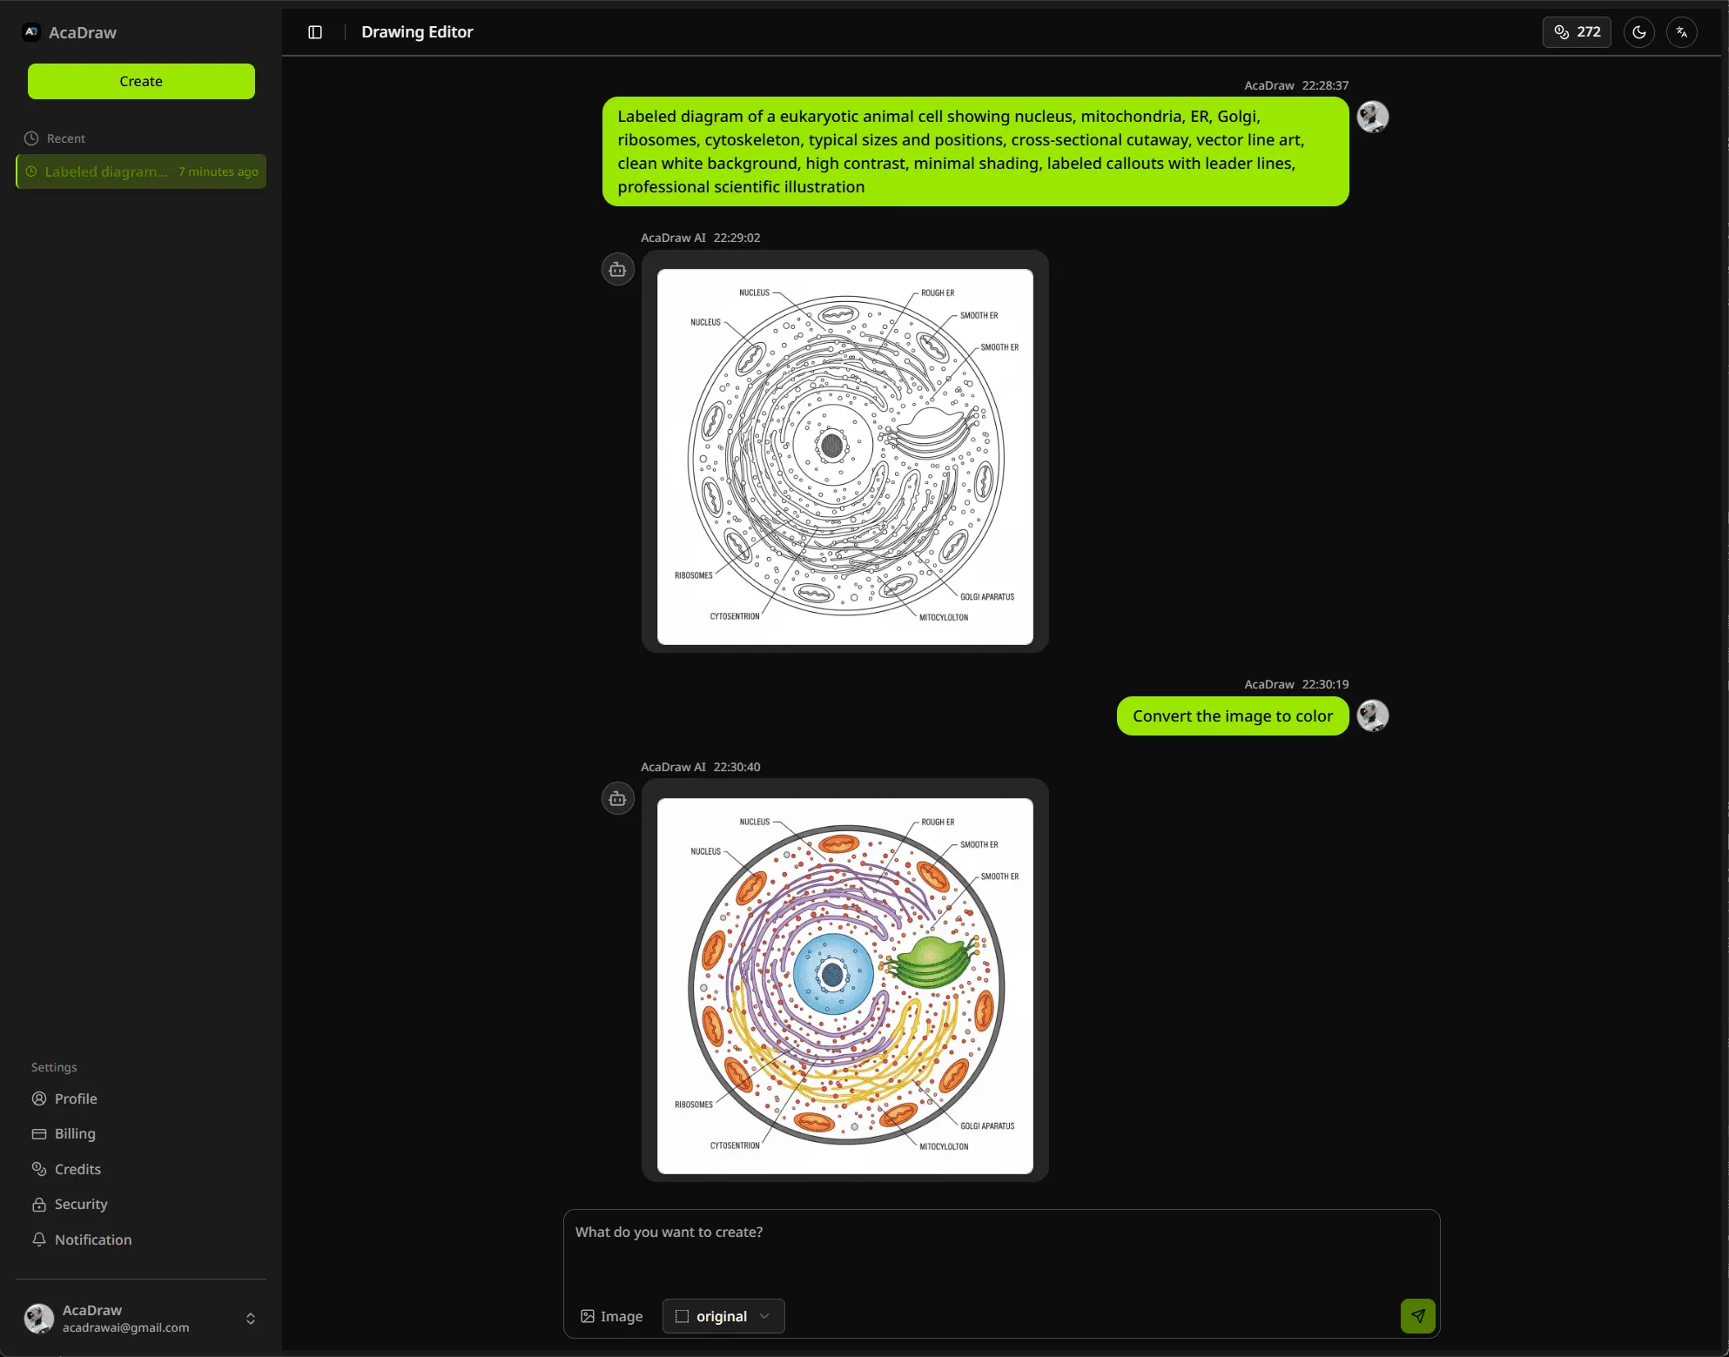Viewport: 1729px width, 1357px height.
Task: Click the Notification bell icon
Action: [39, 1239]
